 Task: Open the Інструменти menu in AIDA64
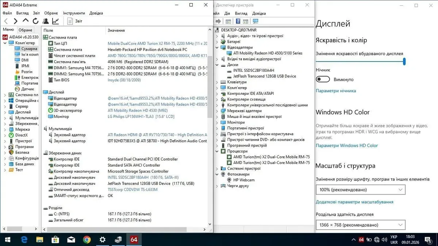pos(74,13)
